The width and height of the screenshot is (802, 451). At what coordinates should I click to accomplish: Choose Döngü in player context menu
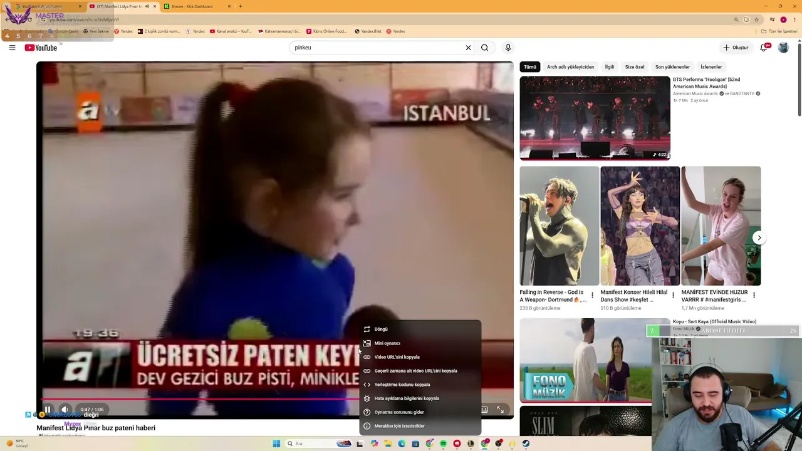pyautogui.click(x=420, y=329)
